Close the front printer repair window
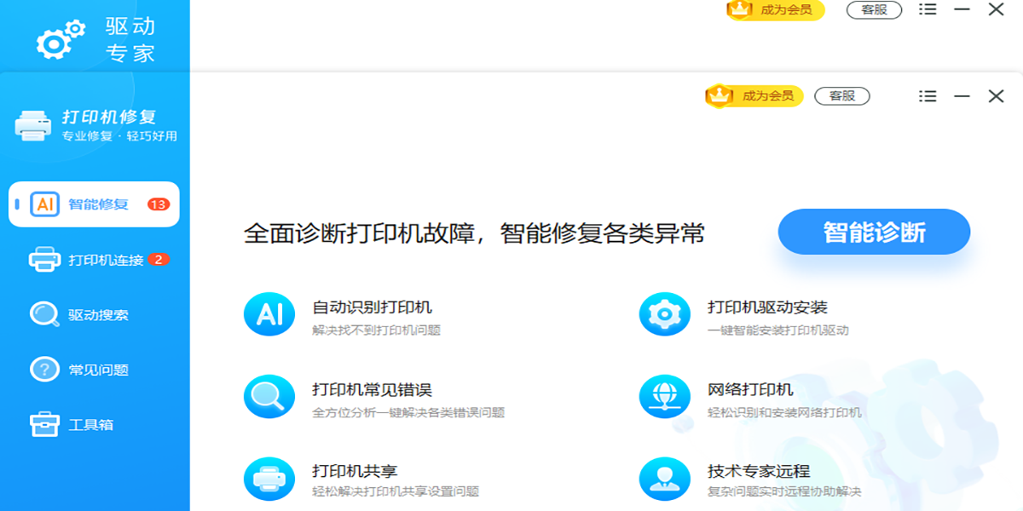This screenshot has height=511, width=1023. pos(996,96)
